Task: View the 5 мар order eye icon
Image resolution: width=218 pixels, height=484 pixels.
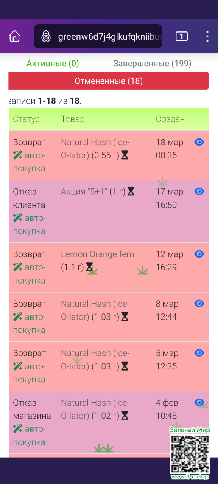Action: pyautogui.click(x=199, y=353)
